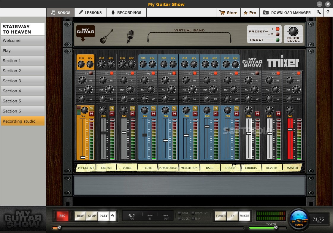This screenshot has height=233, width=333.
Task: Adjust the Guitar channel HI EQ knob
Action: pyautogui.click(x=103, y=80)
